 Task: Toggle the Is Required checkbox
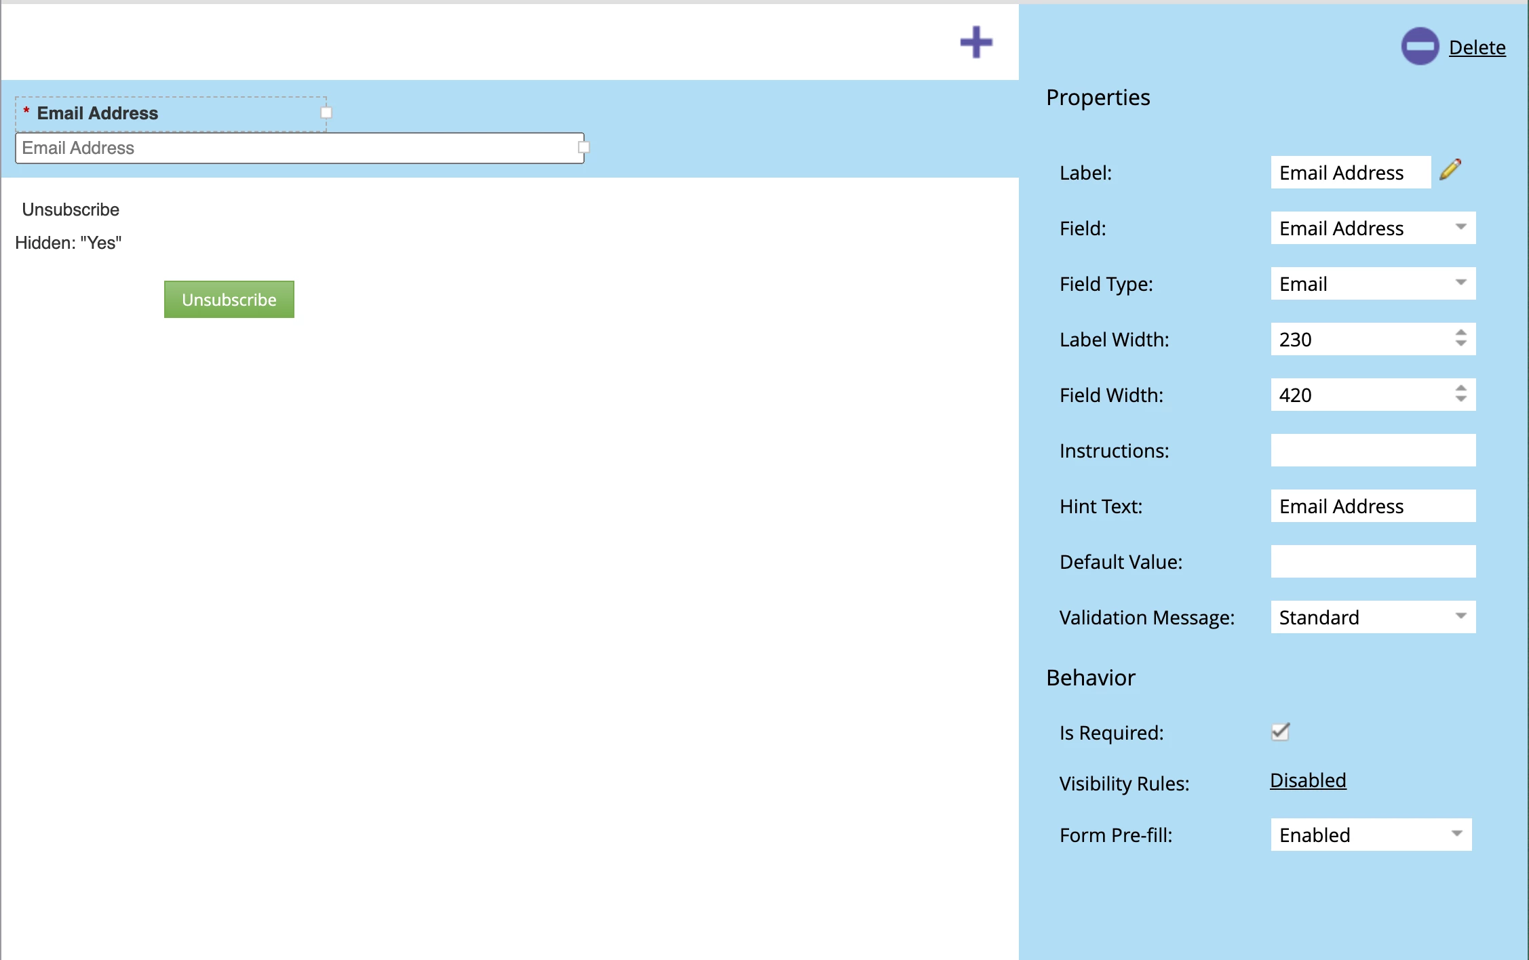(1280, 732)
